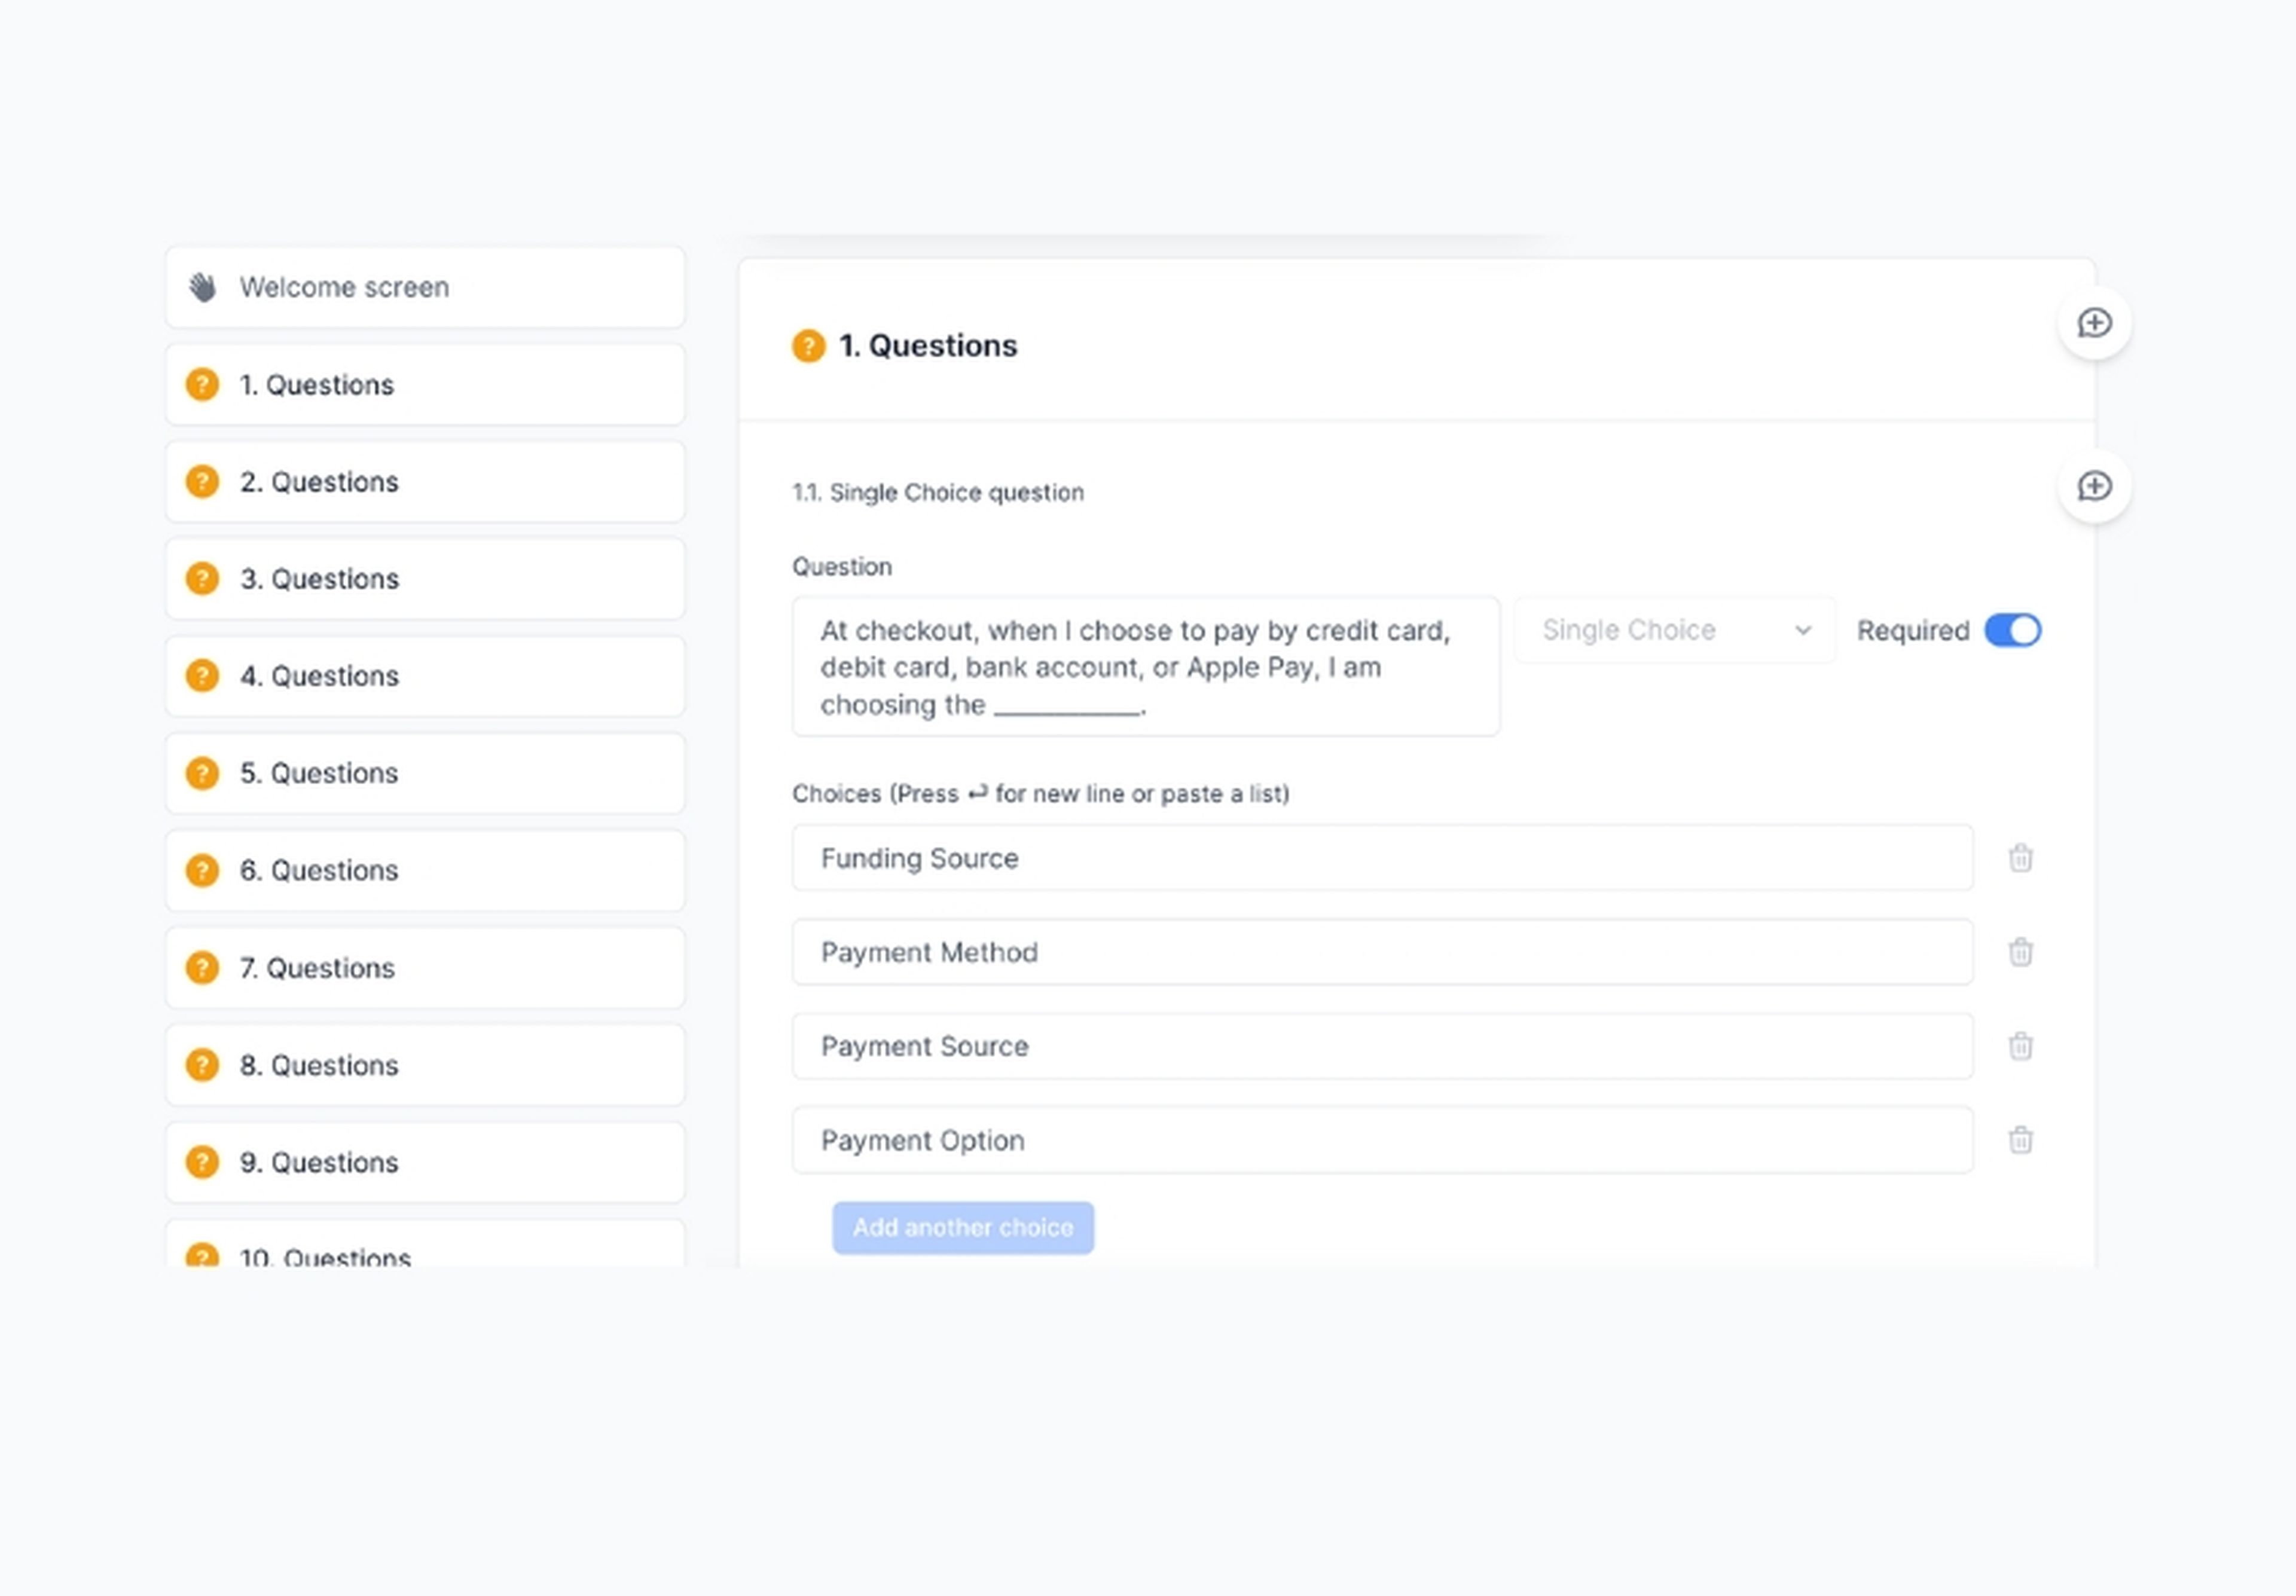Delete the Funding Source choice with trash icon

coord(2021,857)
